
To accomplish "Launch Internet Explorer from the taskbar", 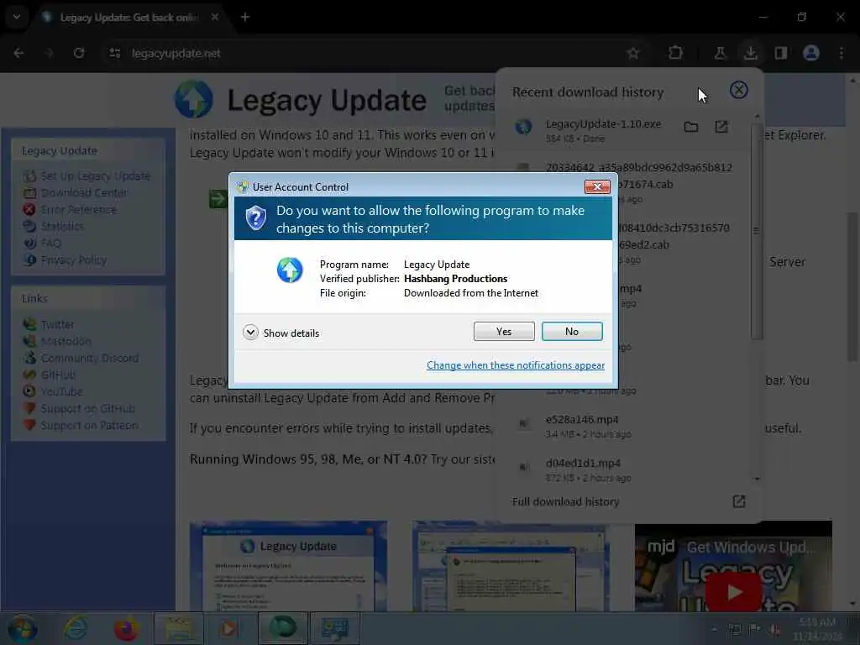I will click(x=75, y=628).
